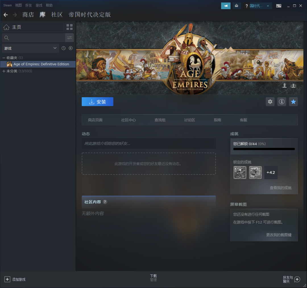Select Age of Empires: Definitive Edition in list

pos(41,64)
